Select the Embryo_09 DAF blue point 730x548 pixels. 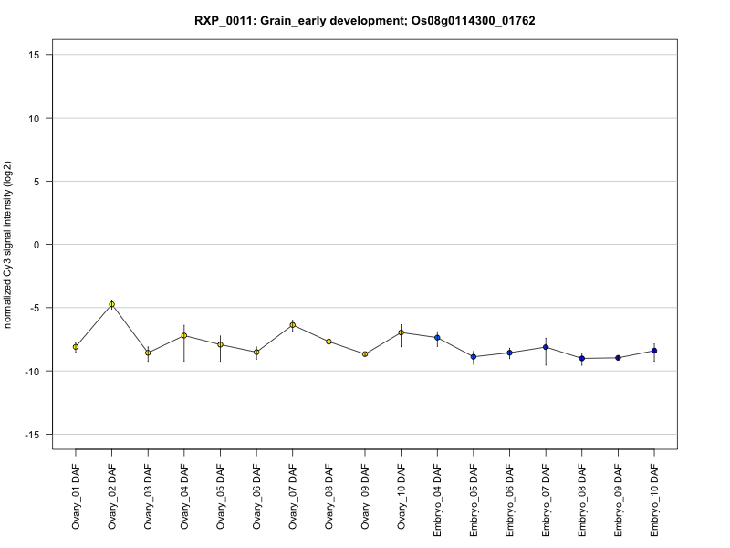pyautogui.click(x=618, y=358)
